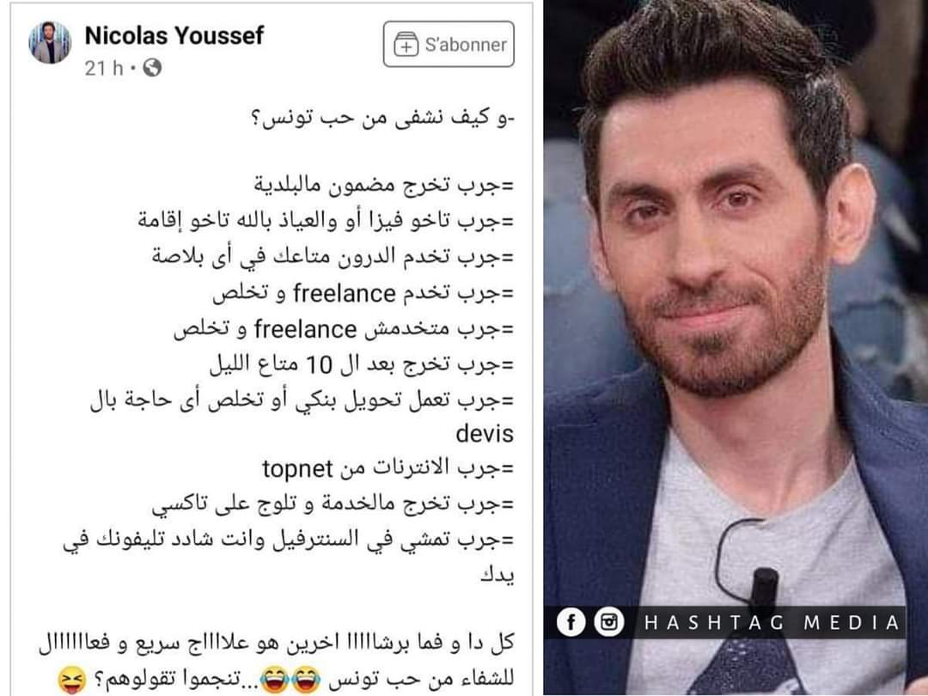Click the 21 h post timestamp
The height and width of the screenshot is (696, 928).
coord(104,68)
